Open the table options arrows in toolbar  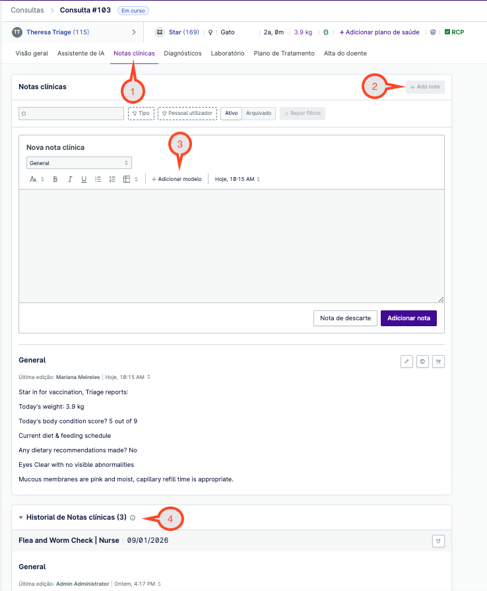click(137, 180)
